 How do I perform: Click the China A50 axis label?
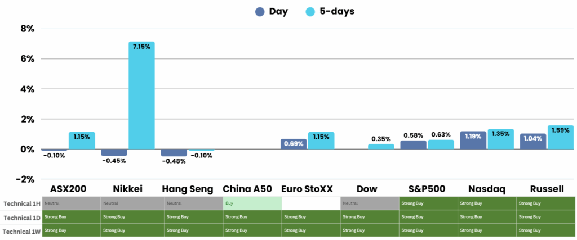[250, 189]
